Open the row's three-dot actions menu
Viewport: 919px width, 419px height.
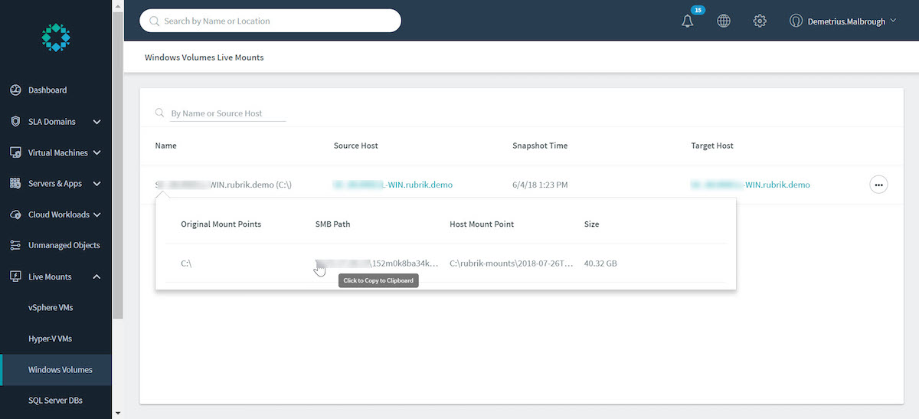878,185
